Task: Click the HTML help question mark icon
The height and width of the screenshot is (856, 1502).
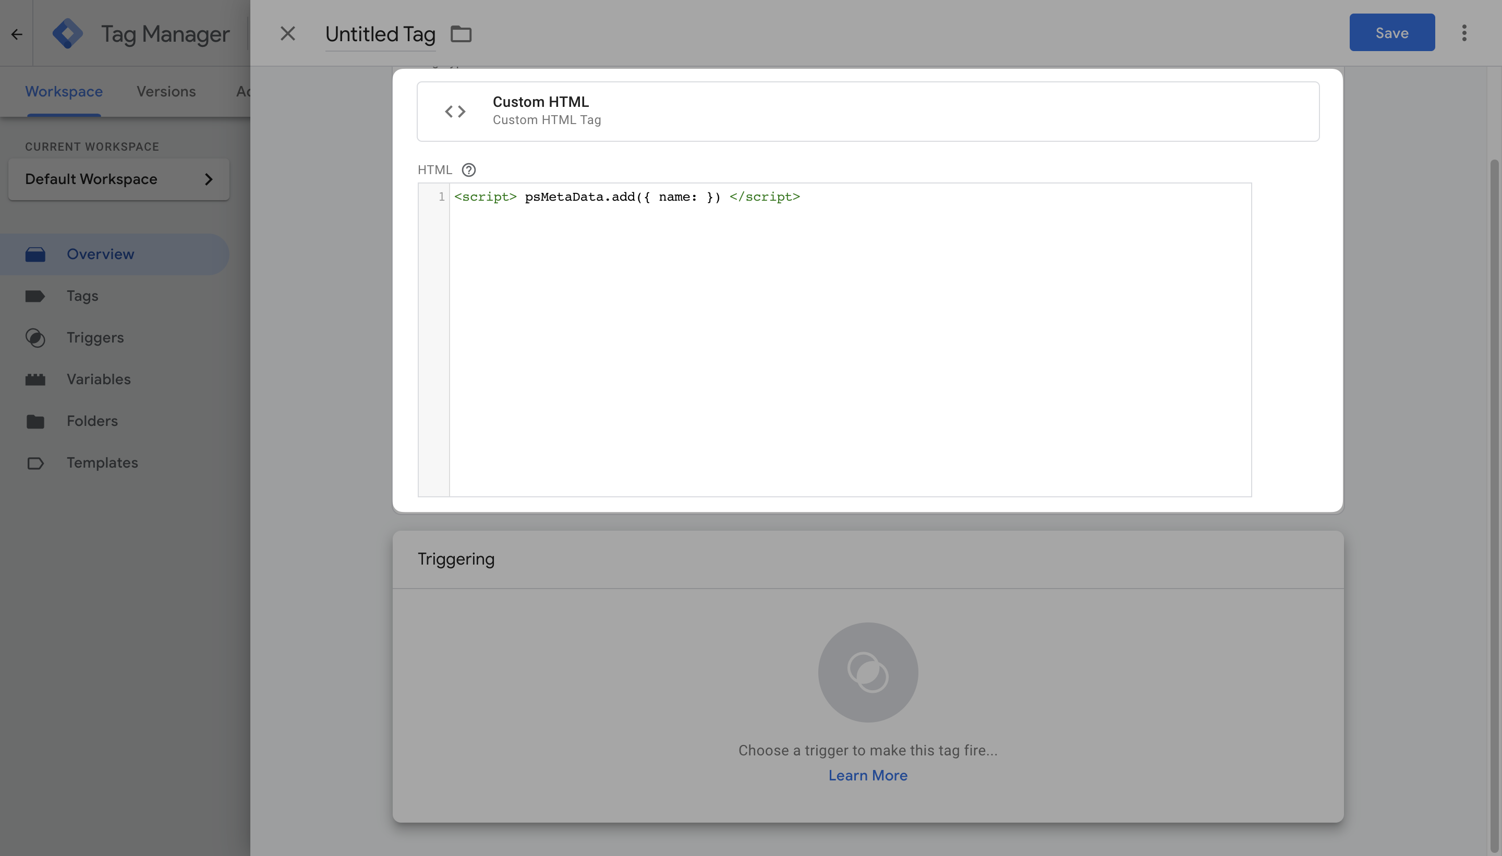Action: point(468,169)
